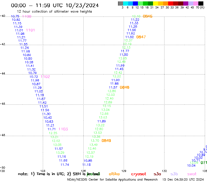Click the pink time label 1100
Image resolution: width=207 pixels, height=182 pixels.
tap(27, 16)
